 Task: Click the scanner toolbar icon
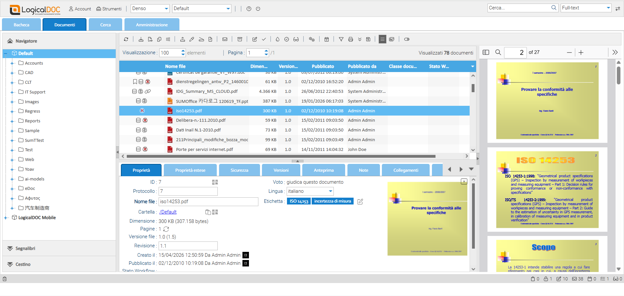point(201,39)
